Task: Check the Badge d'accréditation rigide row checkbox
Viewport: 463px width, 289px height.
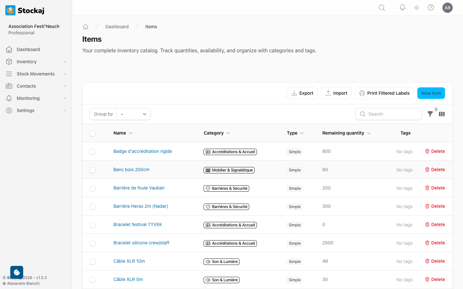Action: pyautogui.click(x=93, y=152)
